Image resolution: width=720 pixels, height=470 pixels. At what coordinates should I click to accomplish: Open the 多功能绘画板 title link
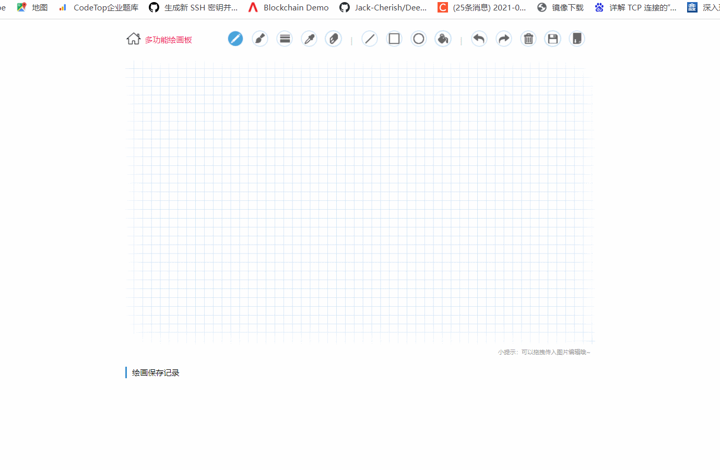point(168,40)
